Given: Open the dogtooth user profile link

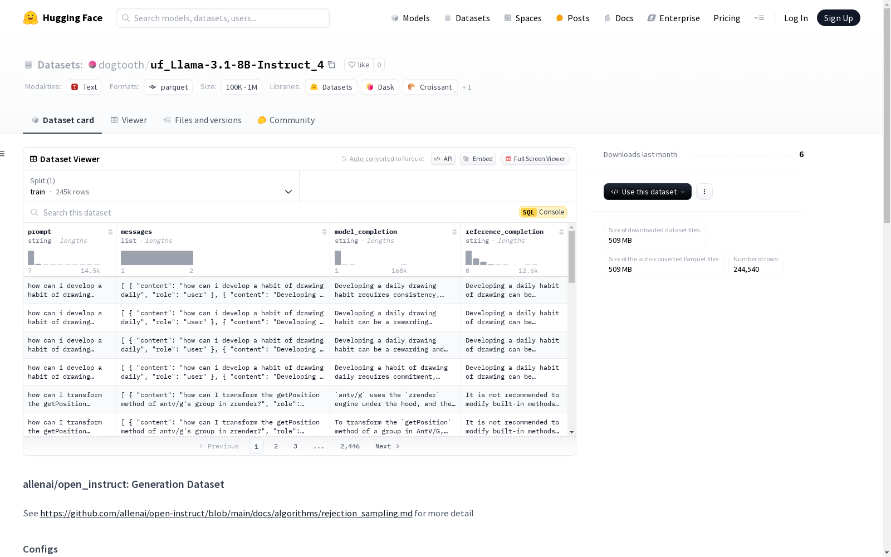Looking at the screenshot, I should [x=121, y=65].
